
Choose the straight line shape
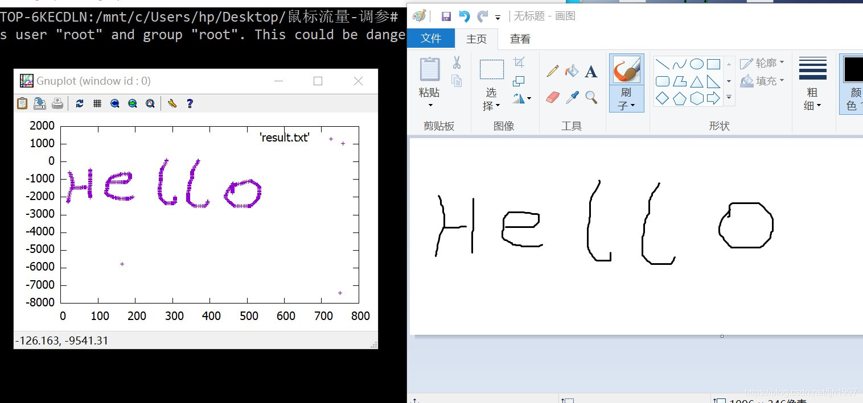point(662,64)
